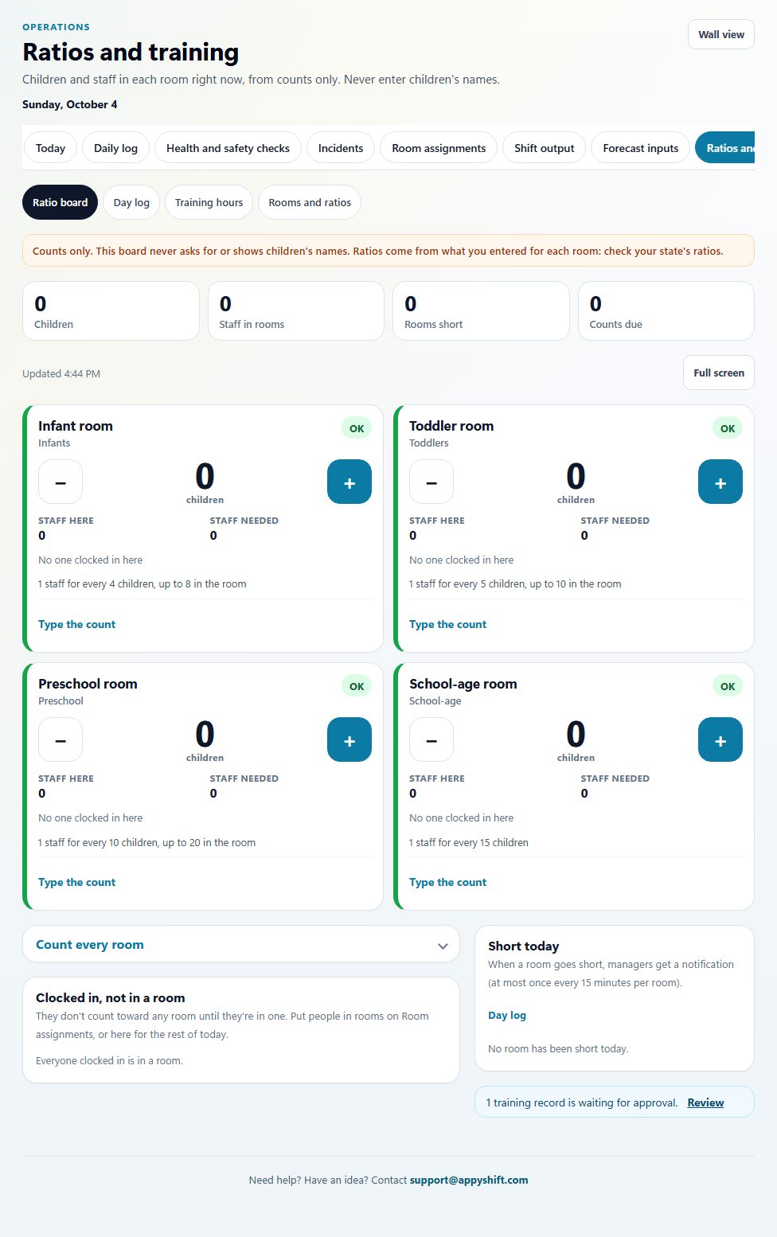Review the training record awaiting approval
Viewport: 777px width, 1237px height.
pyautogui.click(x=705, y=1102)
